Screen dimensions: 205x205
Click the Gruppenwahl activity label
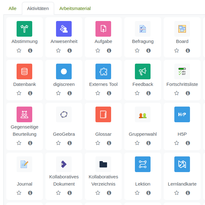coord(143,134)
